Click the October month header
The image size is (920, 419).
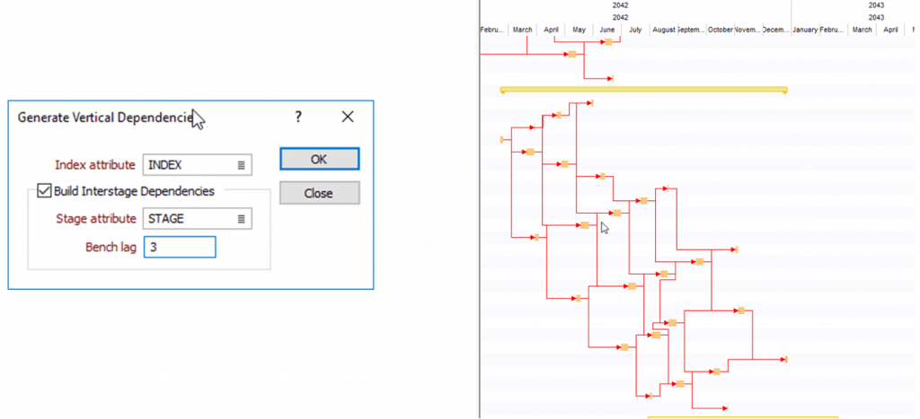point(721,30)
